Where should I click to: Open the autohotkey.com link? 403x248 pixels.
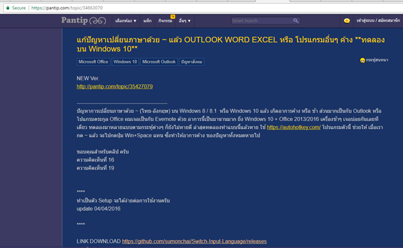pos(294,127)
